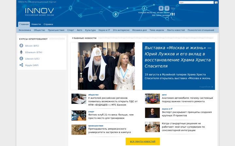Image resolution: width=235 pixels, height=146 pixels.
Task: Click the спорт category label
Action: (x=91, y=112)
